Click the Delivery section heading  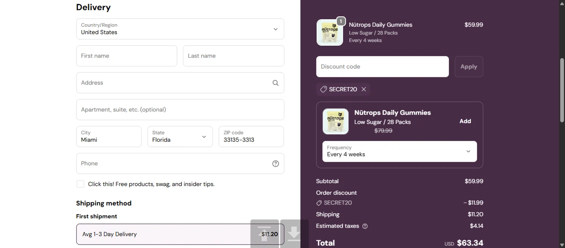coord(93,7)
